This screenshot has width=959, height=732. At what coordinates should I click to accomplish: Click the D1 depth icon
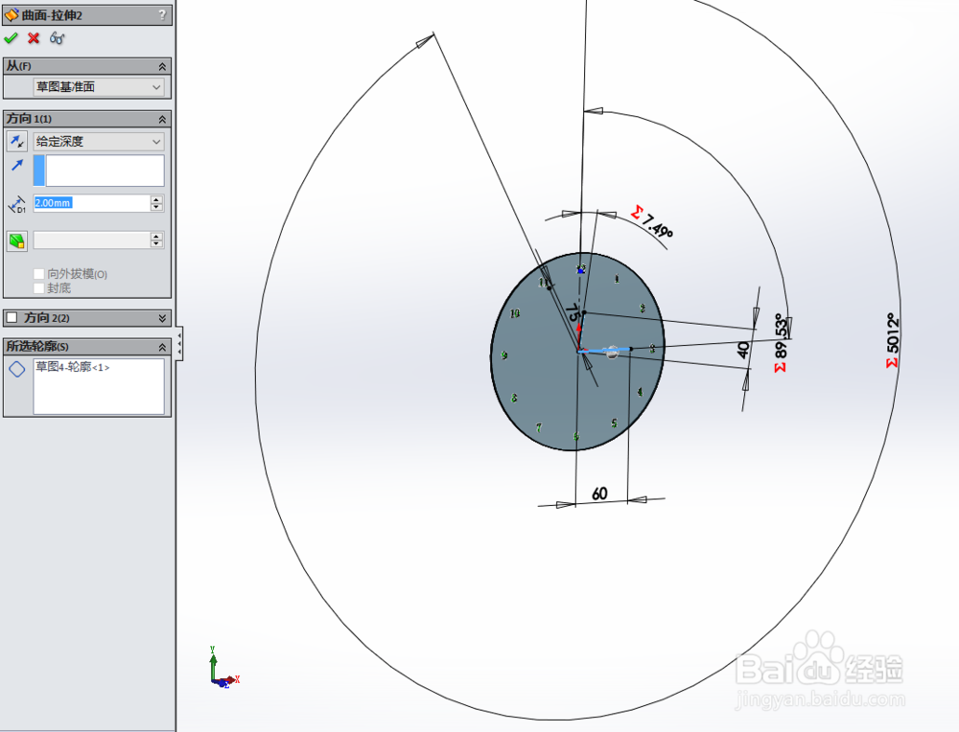click(16, 204)
